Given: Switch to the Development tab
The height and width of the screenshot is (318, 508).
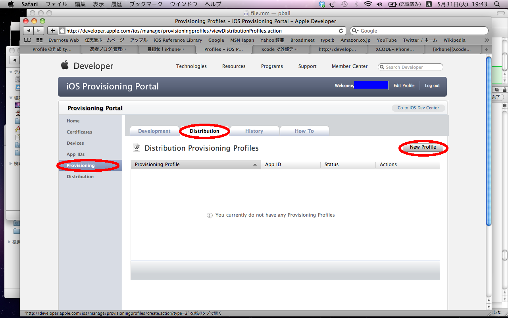Looking at the screenshot, I should [x=154, y=131].
